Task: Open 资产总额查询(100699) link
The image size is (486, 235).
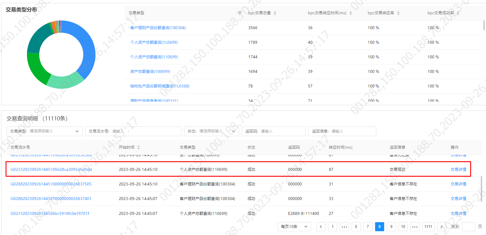Action: pyautogui.click(x=150, y=71)
